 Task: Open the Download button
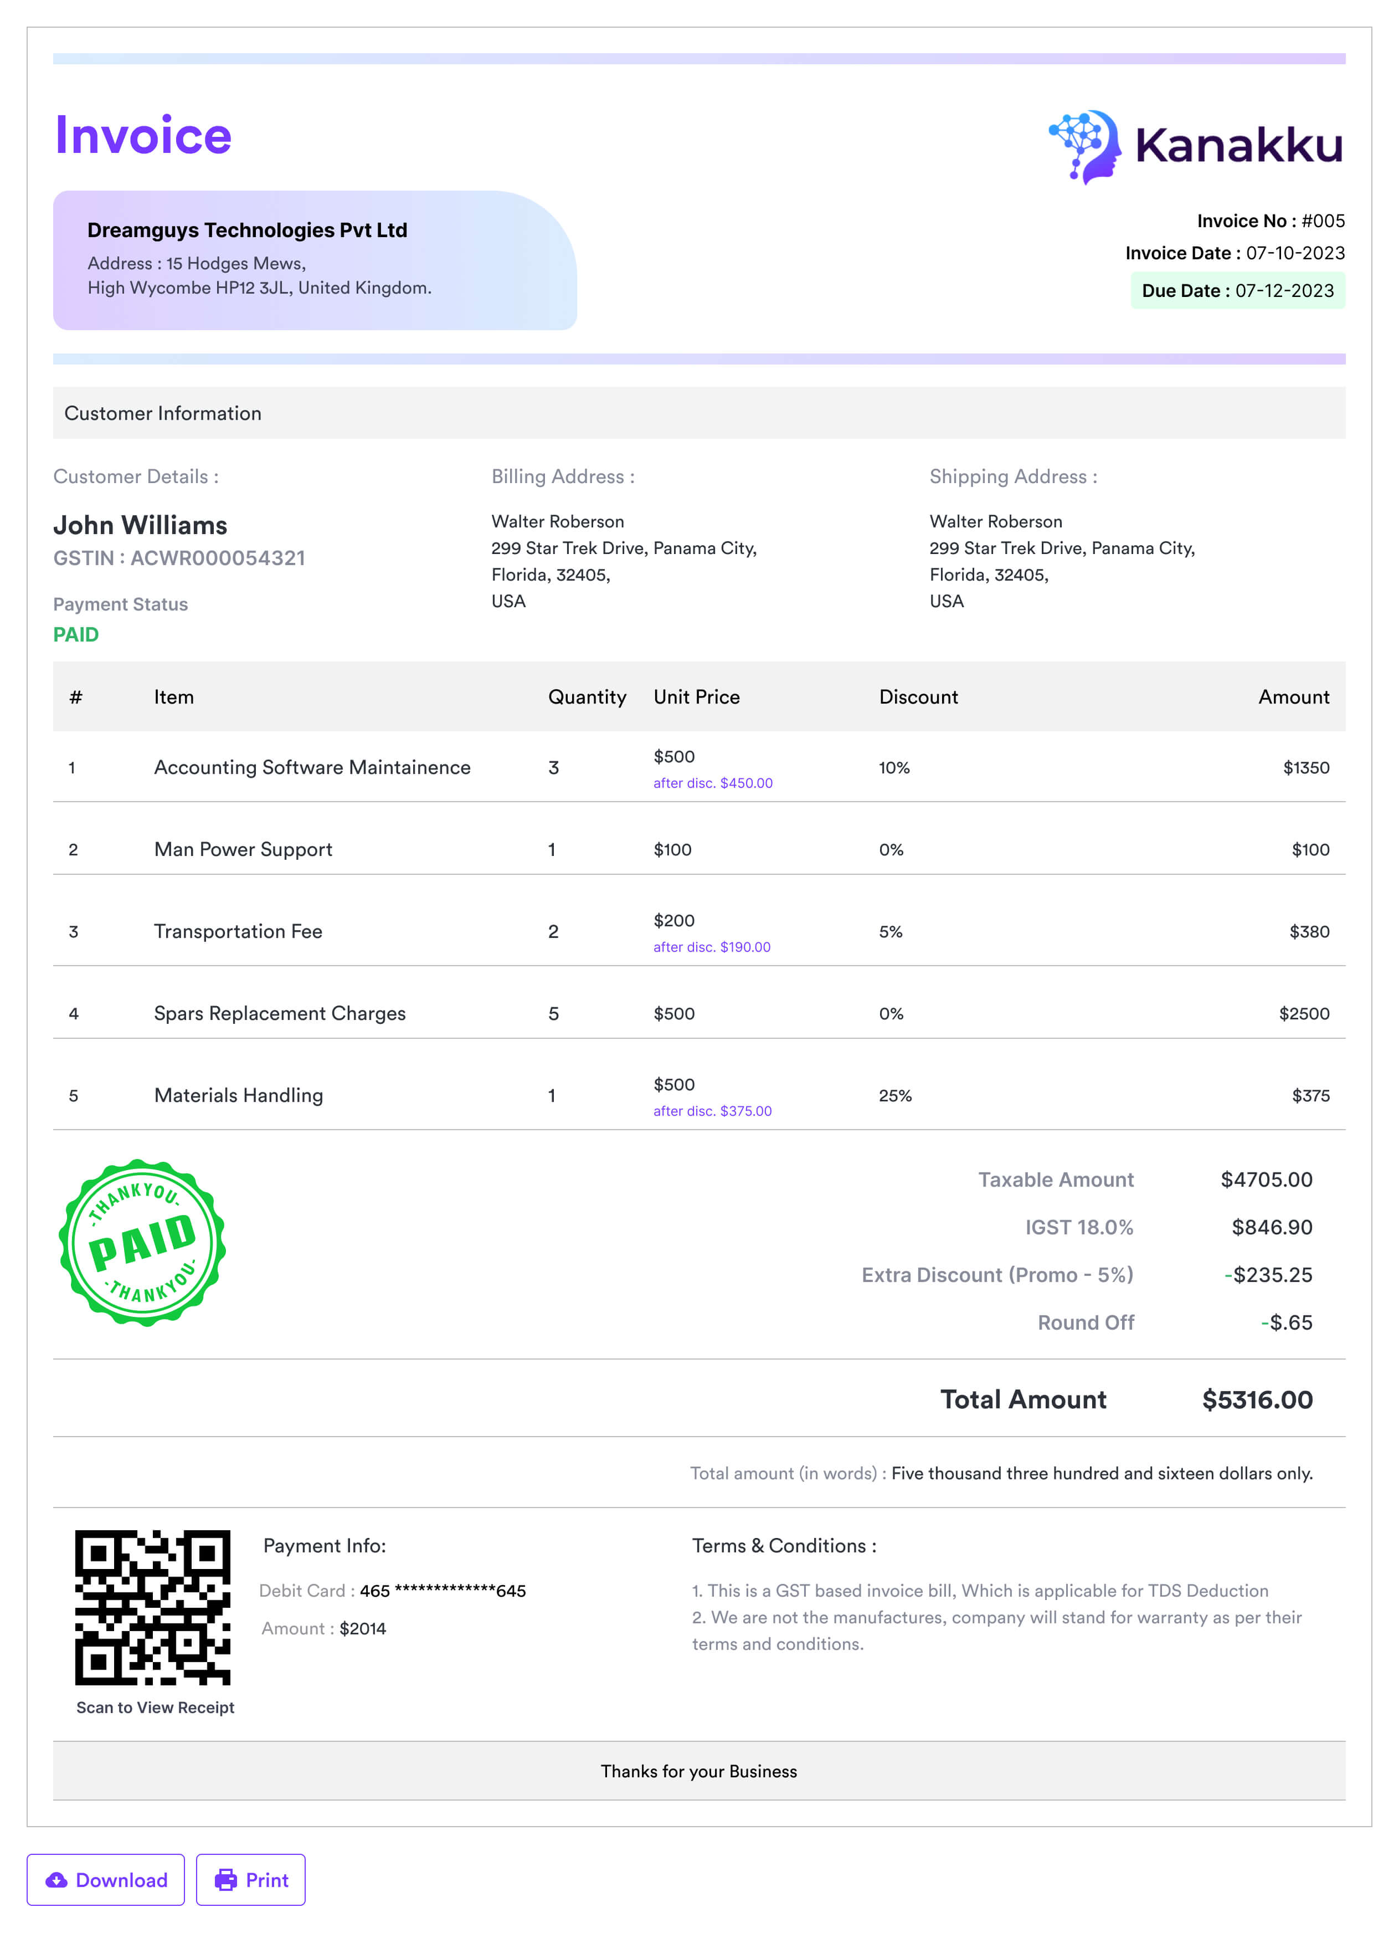(x=106, y=1881)
